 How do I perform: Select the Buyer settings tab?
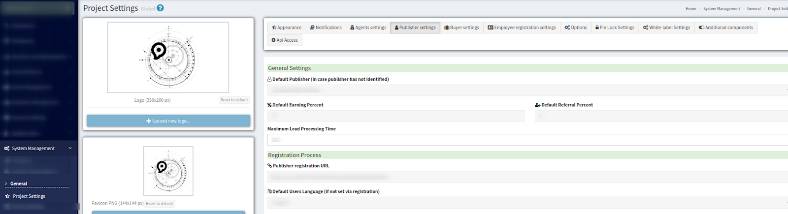461,28
